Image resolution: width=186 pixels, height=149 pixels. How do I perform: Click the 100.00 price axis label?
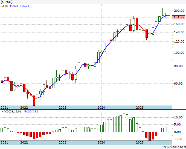click(x=179, y=53)
